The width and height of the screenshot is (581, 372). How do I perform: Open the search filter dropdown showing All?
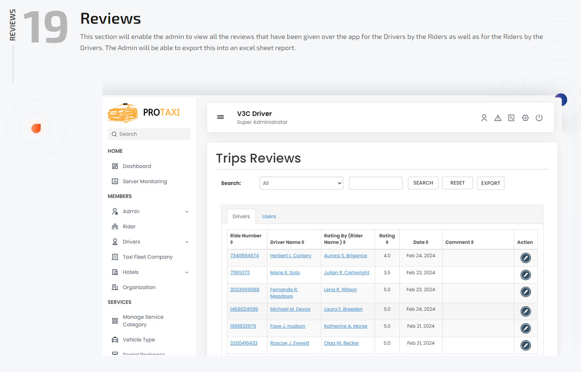coord(301,183)
